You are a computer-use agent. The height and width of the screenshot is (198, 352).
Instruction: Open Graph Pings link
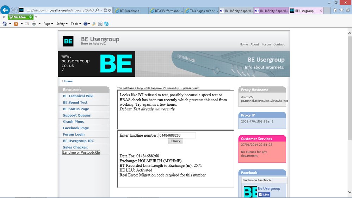tap(73, 122)
